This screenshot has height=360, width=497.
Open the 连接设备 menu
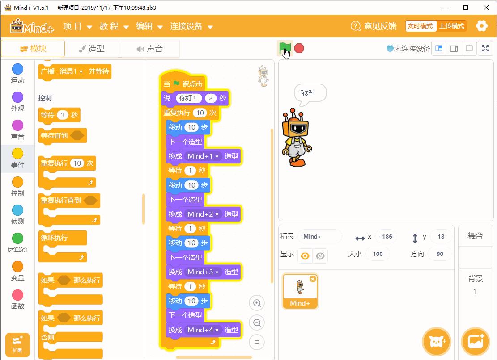click(x=191, y=26)
